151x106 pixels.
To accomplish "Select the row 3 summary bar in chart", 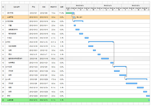I will click(78, 21).
